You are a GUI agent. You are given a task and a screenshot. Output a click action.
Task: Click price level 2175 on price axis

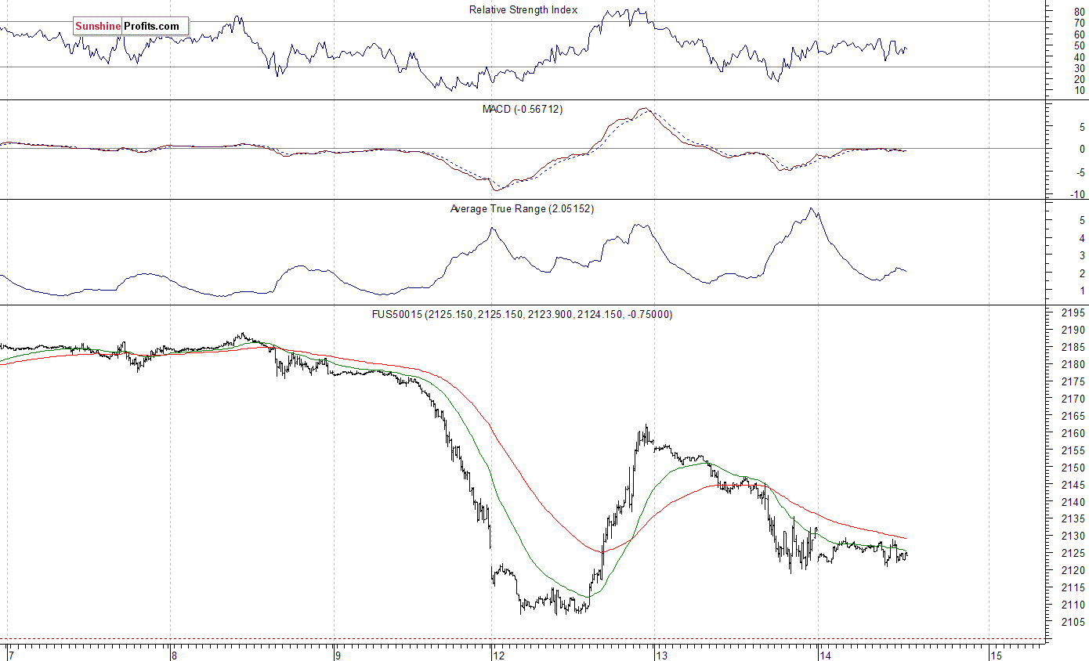click(1073, 382)
